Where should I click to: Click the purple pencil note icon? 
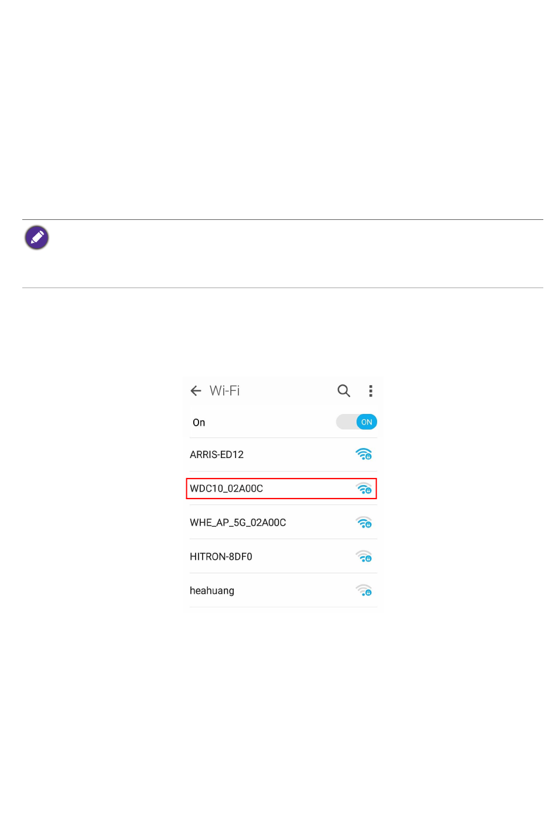[37, 238]
